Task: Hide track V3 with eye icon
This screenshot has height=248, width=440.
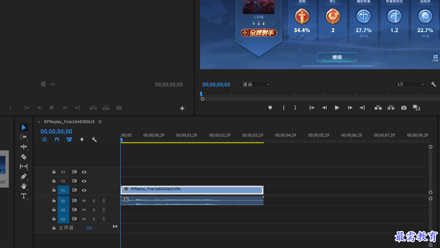Action: (x=84, y=172)
